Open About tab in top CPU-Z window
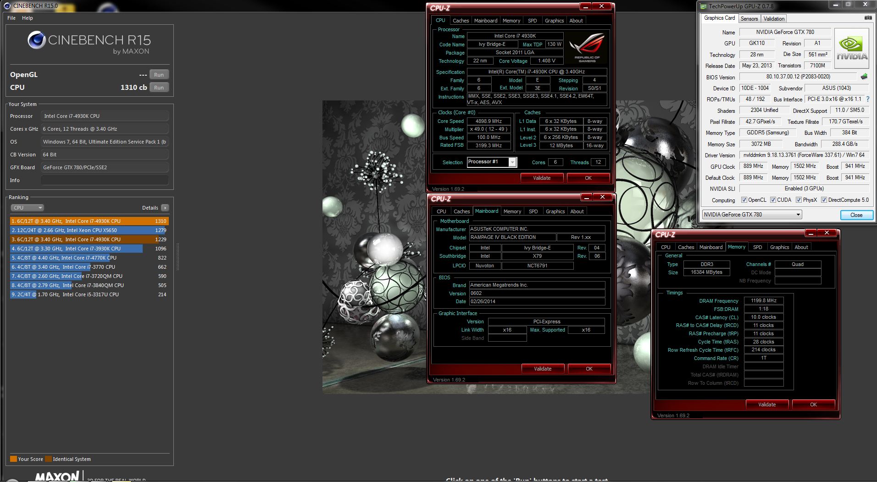 tap(576, 21)
